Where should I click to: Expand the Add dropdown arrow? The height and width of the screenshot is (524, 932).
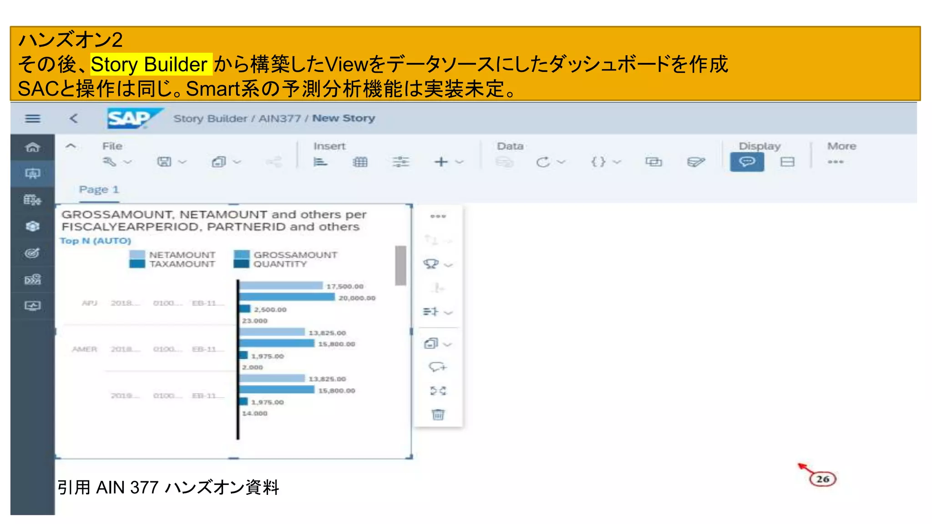[459, 162]
